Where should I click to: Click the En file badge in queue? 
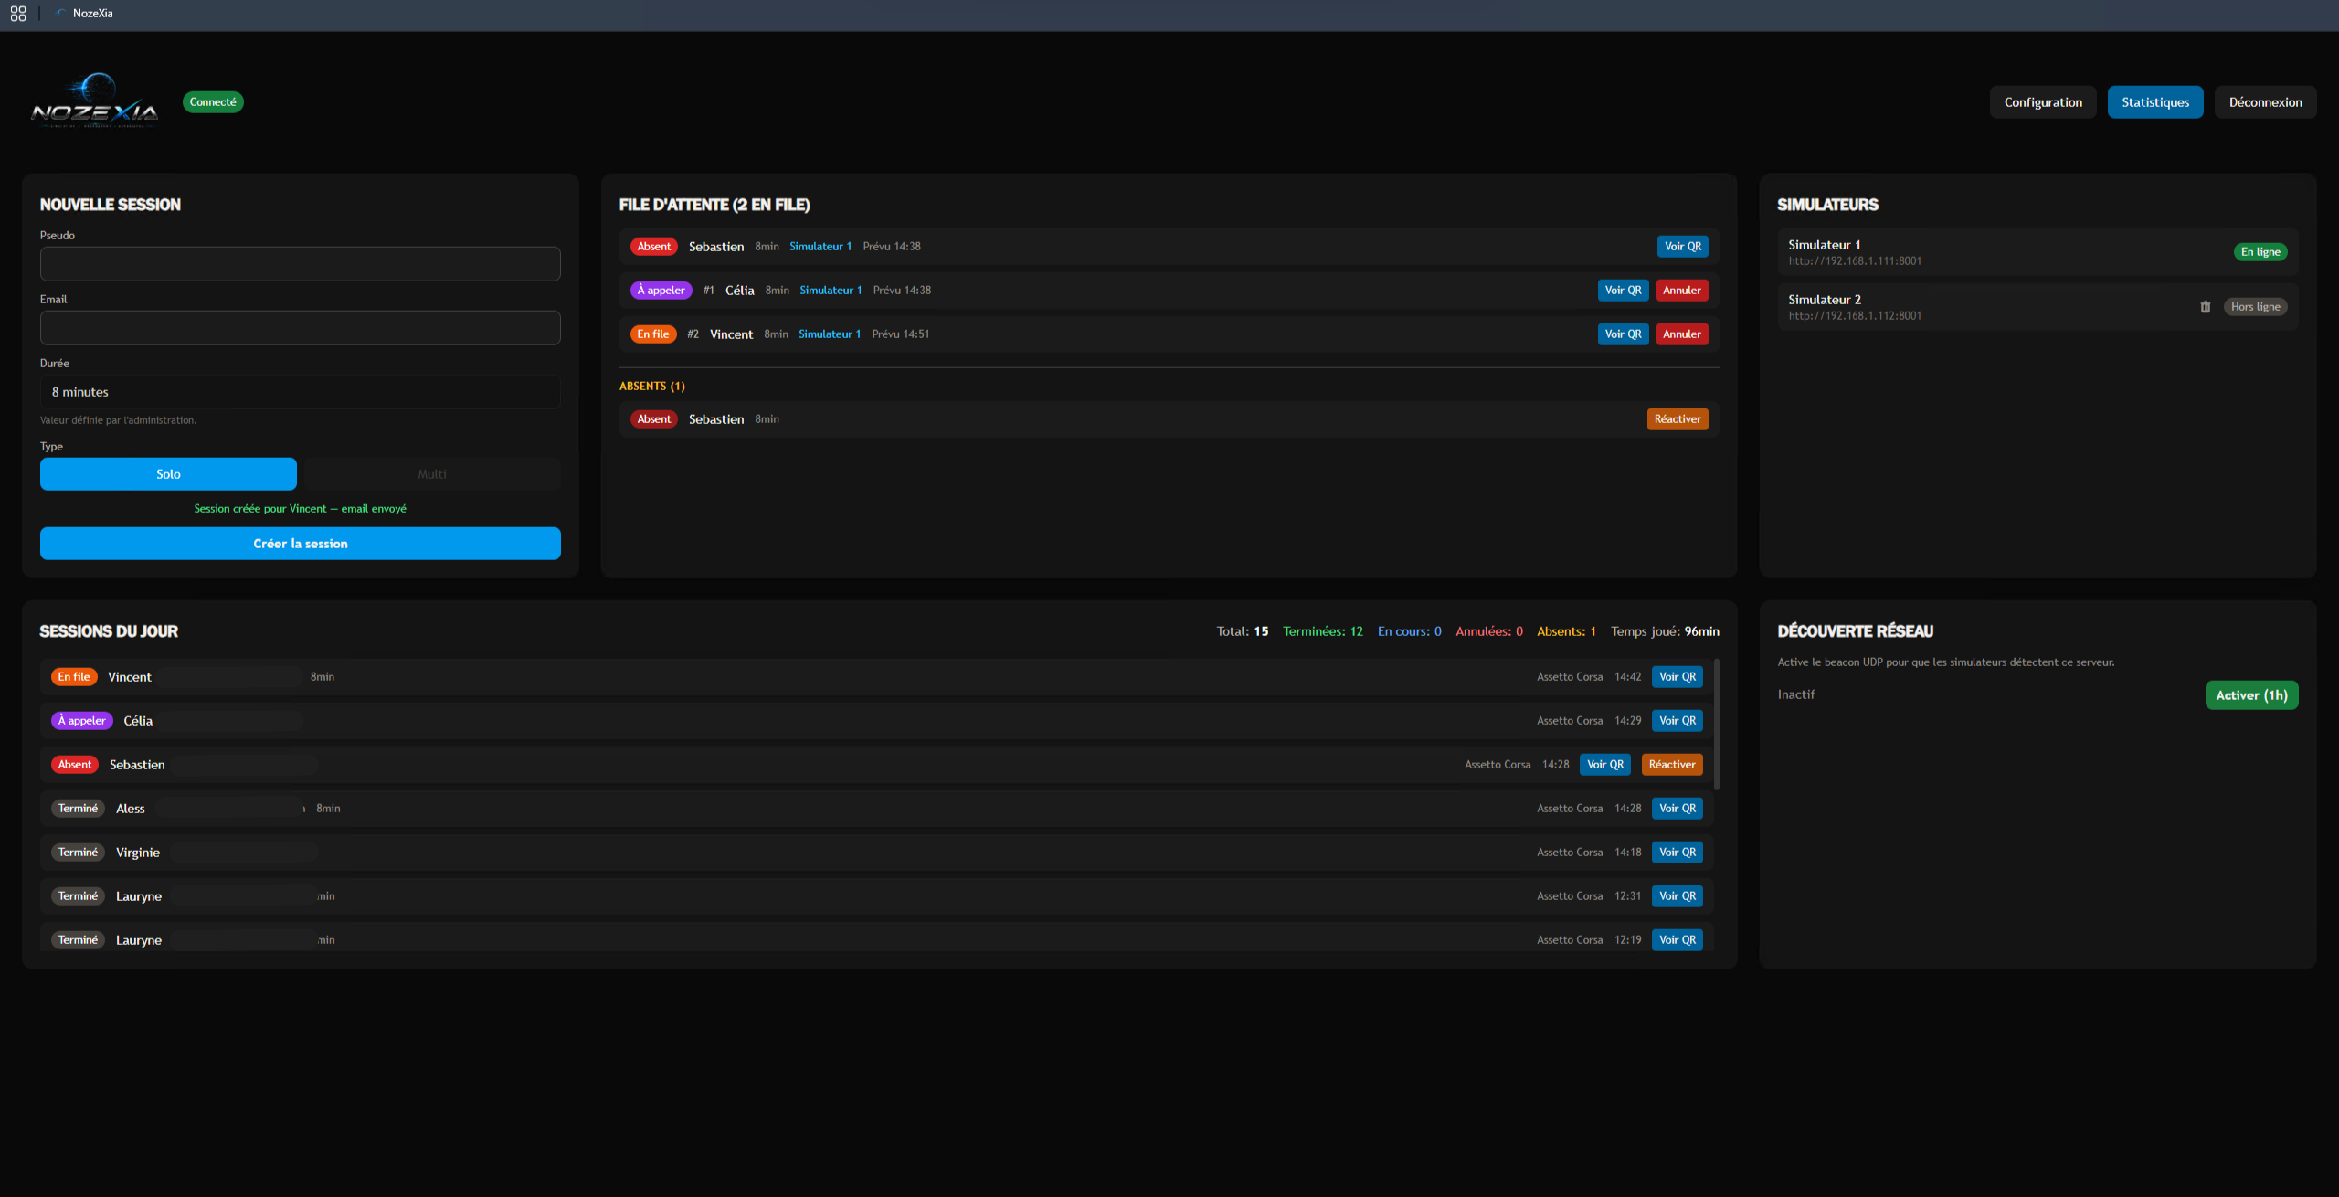[x=653, y=334]
